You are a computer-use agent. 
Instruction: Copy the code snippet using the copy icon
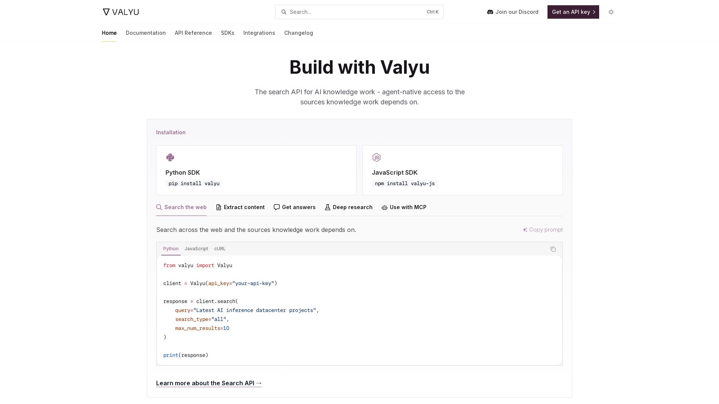pos(553,249)
